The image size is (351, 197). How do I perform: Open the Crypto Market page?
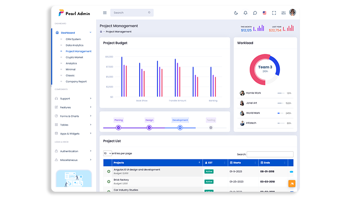pos(74,57)
